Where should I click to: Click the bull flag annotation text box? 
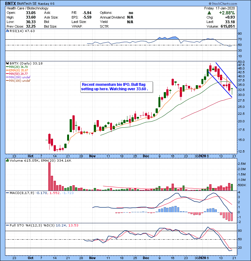tap(116, 87)
